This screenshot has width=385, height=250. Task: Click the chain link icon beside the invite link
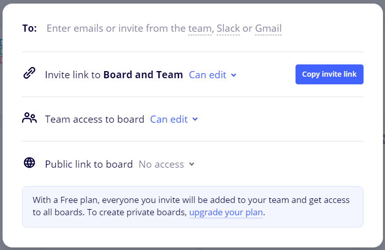(30, 74)
